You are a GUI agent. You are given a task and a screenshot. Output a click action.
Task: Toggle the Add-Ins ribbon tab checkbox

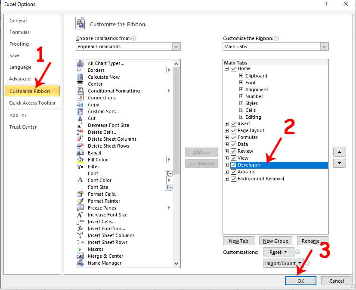[233, 172]
